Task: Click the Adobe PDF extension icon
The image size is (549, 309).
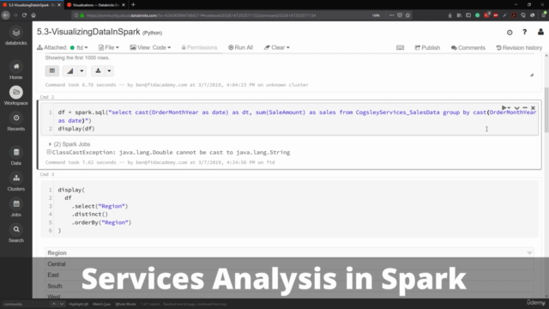Action: (514, 15)
